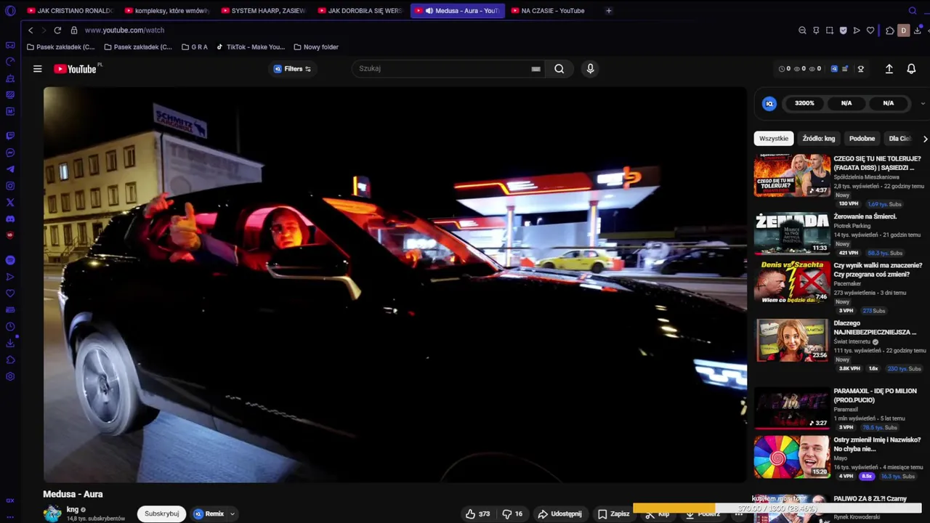Image resolution: width=930 pixels, height=523 pixels.
Task: Open the vidIQ Filters dropdown
Action: click(x=292, y=69)
